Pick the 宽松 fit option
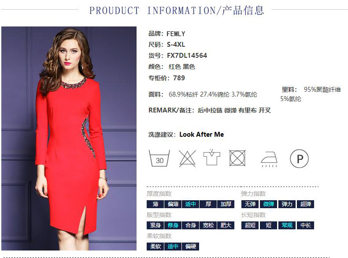The image size is (348, 258). click(x=208, y=225)
